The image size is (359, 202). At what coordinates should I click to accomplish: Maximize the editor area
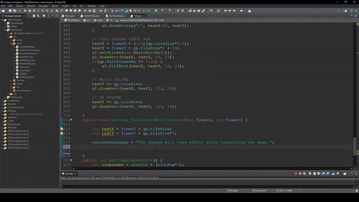356,16
